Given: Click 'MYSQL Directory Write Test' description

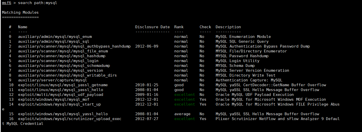Looking at the screenshot, I should (246, 75).
